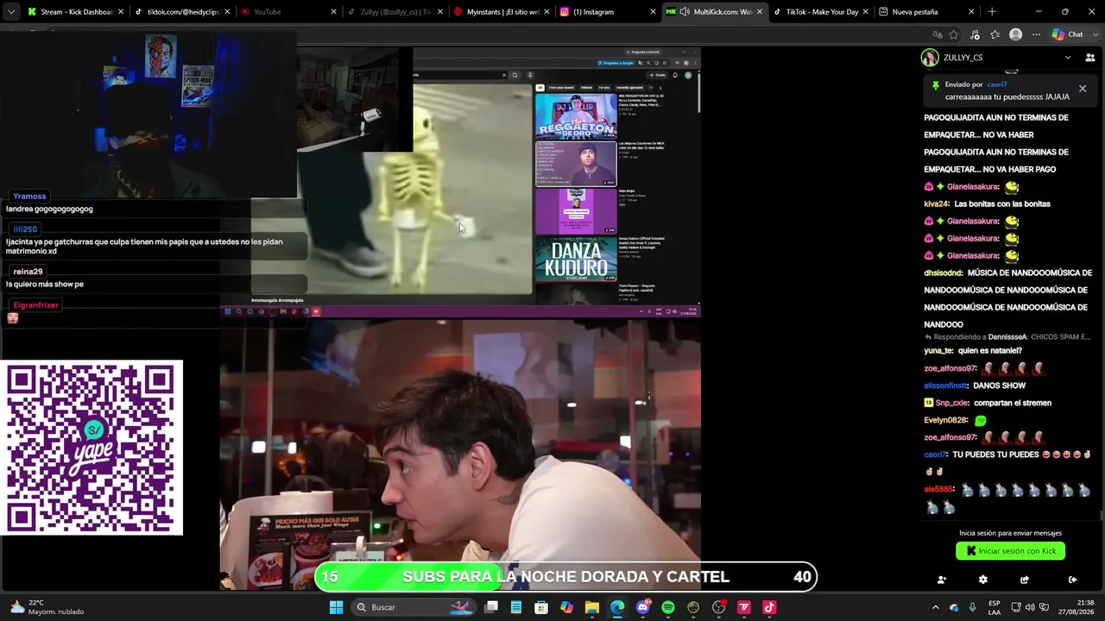
Task: Close the YouTube tab
Action: click(333, 12)
